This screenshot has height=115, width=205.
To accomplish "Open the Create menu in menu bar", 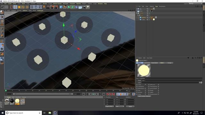I will coord(10,4).
